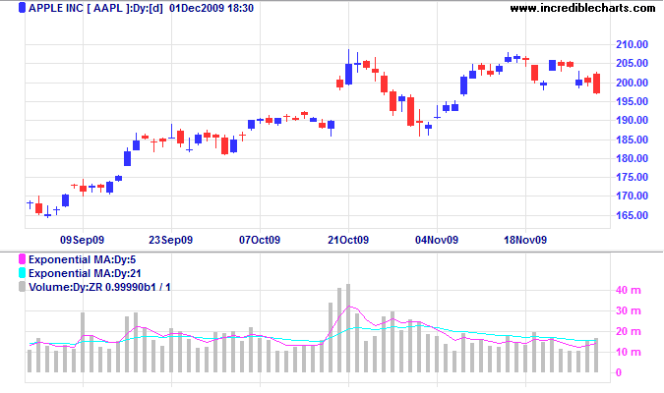
Task: Click the 21Oct09 date axis label
Action: coord(348,240)
